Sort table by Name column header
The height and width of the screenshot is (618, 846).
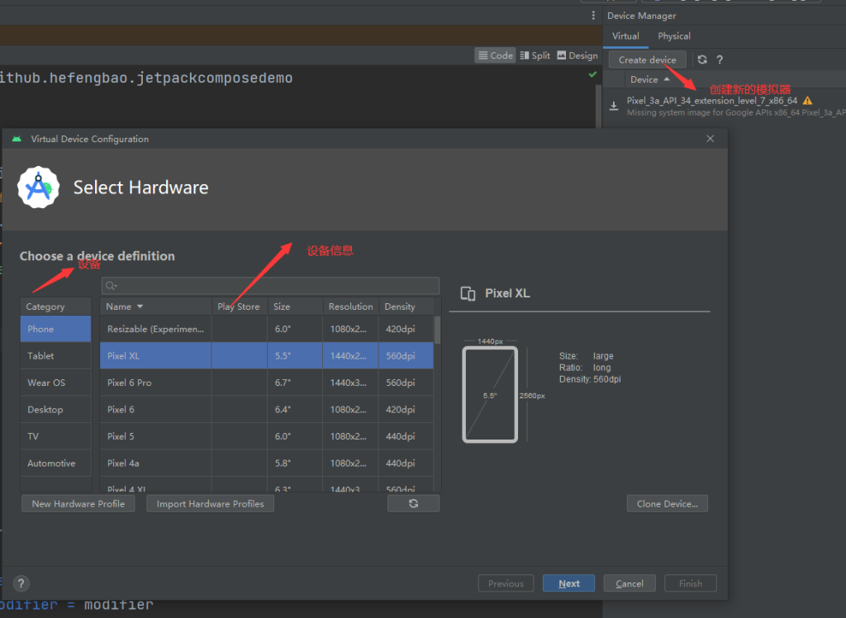point(155,307)
